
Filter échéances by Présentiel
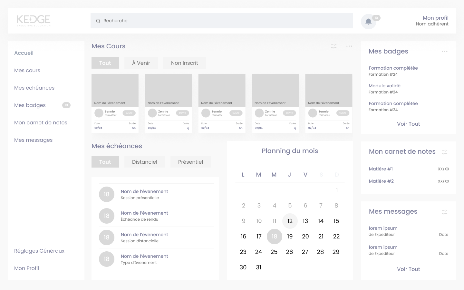click(190, 162)
